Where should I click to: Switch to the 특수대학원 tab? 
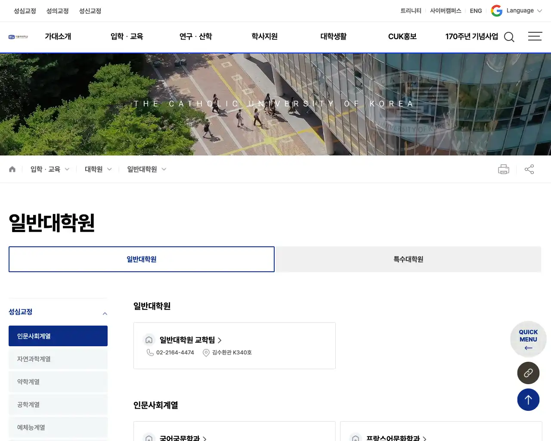coord(409,259)
